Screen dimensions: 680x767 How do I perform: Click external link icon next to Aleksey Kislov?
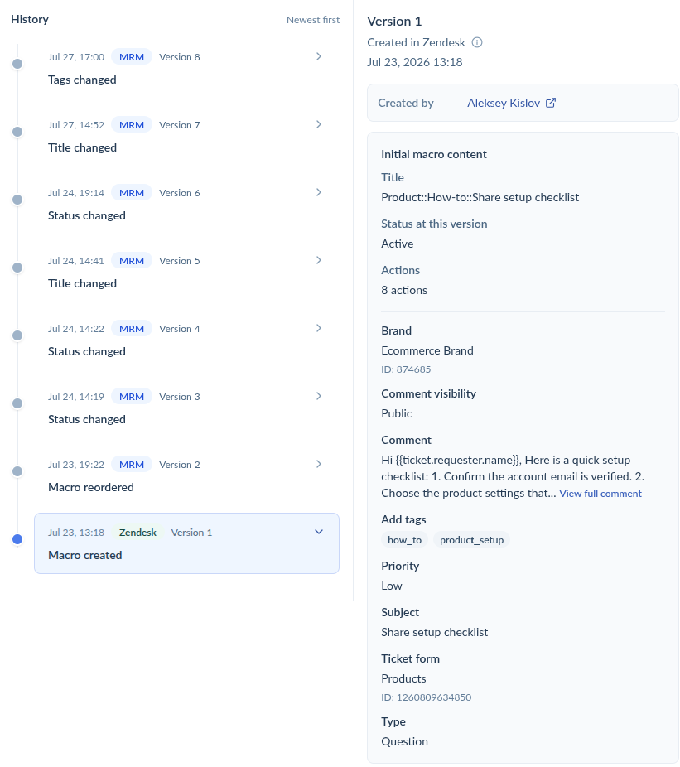tap(550, 103)
